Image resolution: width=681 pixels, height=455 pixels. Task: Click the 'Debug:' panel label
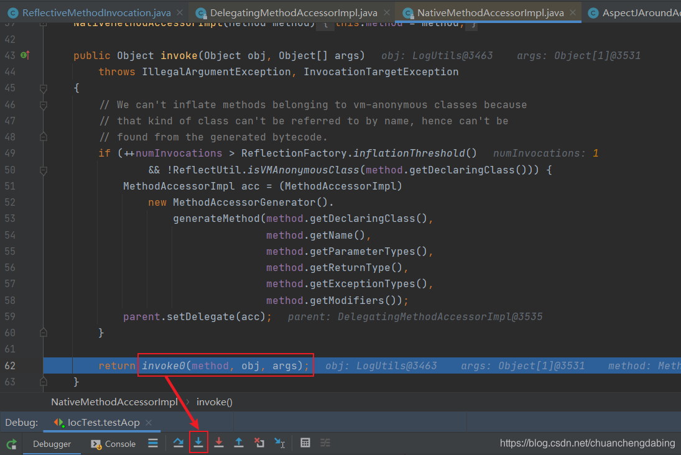[x=21, y=423]
